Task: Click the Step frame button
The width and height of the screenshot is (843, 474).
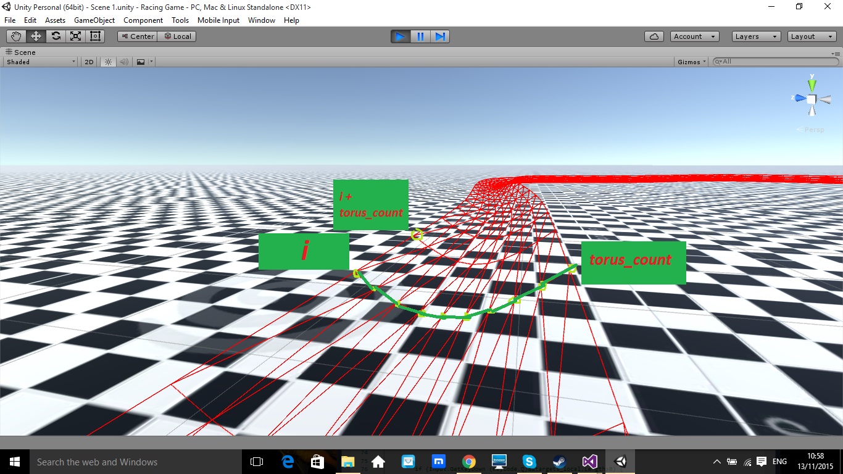Action: pyautogui.click(x=440, y=36)
